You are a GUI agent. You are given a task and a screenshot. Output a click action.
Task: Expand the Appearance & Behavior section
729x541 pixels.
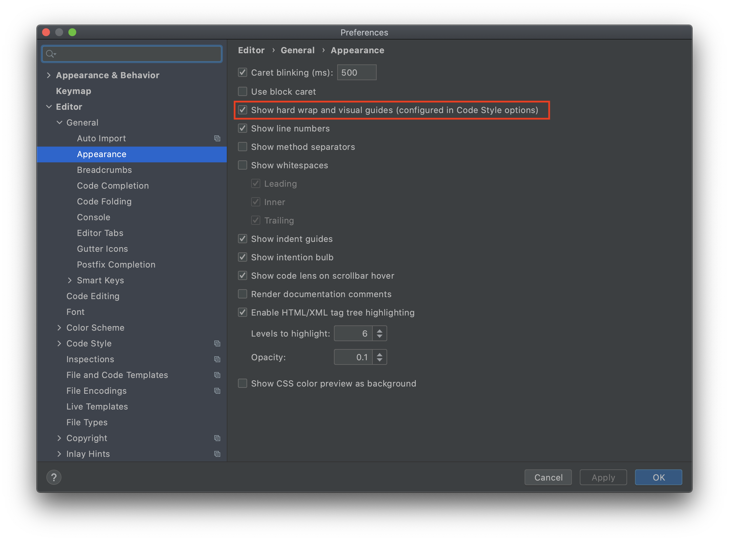click(x=49, y=75)
